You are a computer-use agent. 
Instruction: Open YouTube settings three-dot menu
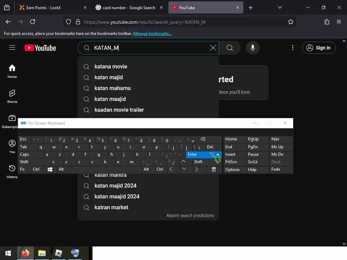coord(292,48)
